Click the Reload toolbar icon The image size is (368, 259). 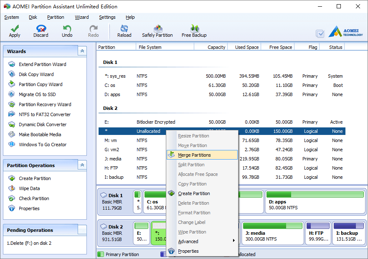124,28
